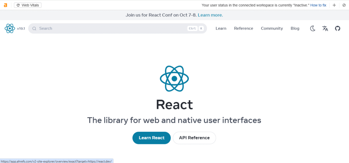Click the large React atom logo
Screen dimensions: 349x163
174,79
